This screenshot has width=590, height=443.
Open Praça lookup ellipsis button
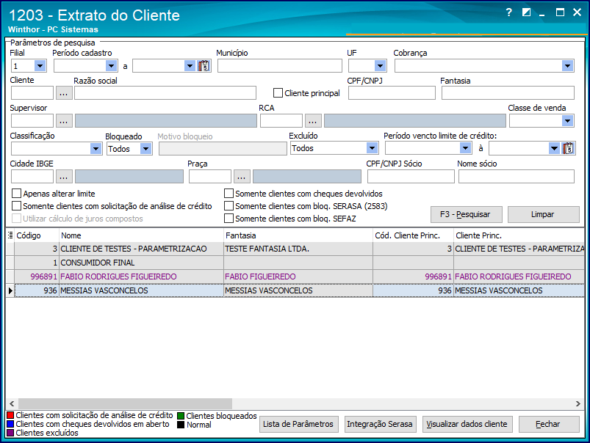[x=242, y=177]
